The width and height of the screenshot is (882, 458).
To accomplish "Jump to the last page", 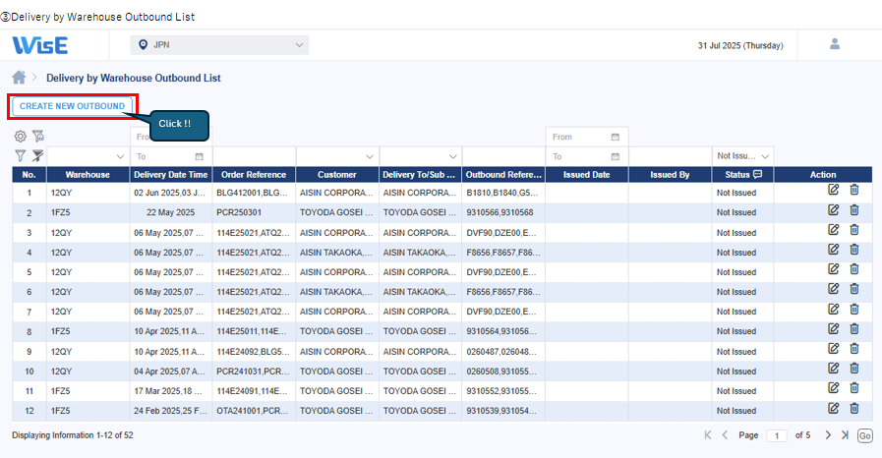I will pos(844,434).
